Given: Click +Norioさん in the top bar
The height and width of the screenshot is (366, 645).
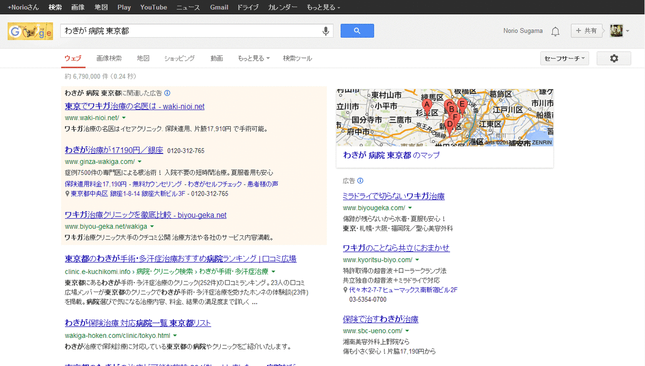Looking at the screenshot, I should pyautogui.click(x=23, y=8).
